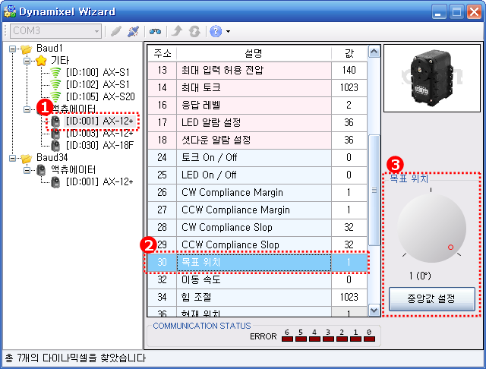This screenshot has height=369, width=486.
Task: Click the connect port icon in toolbar
Action: pyautogui.click(x=115, y=31)
